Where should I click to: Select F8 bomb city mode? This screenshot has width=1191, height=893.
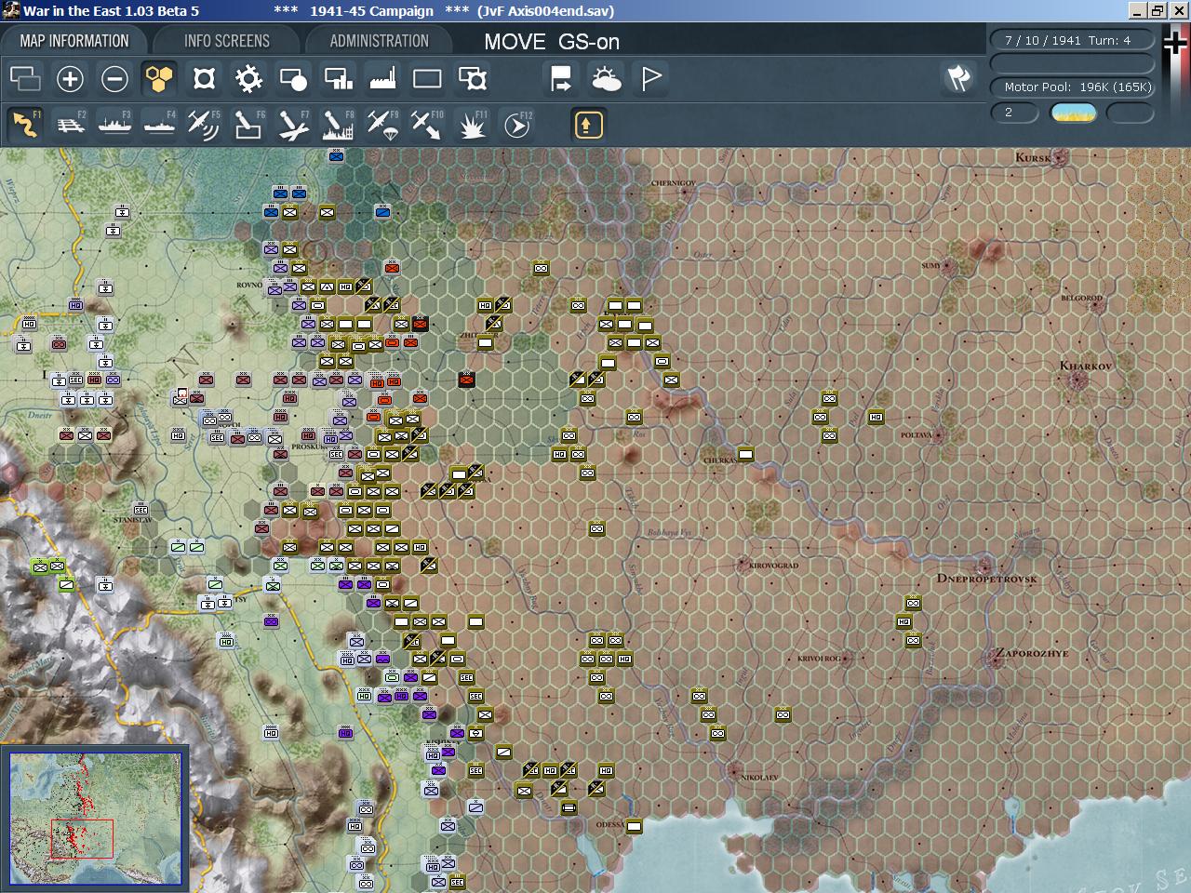click(338, 124)
